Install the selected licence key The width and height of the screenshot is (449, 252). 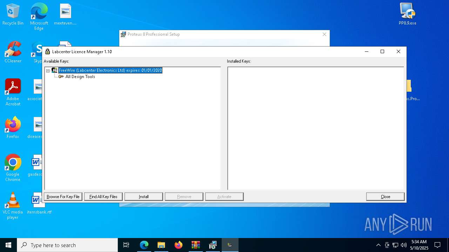point(144,197)
